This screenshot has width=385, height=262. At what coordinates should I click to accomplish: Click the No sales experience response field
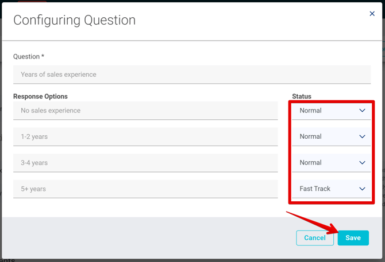coord(145,111)
